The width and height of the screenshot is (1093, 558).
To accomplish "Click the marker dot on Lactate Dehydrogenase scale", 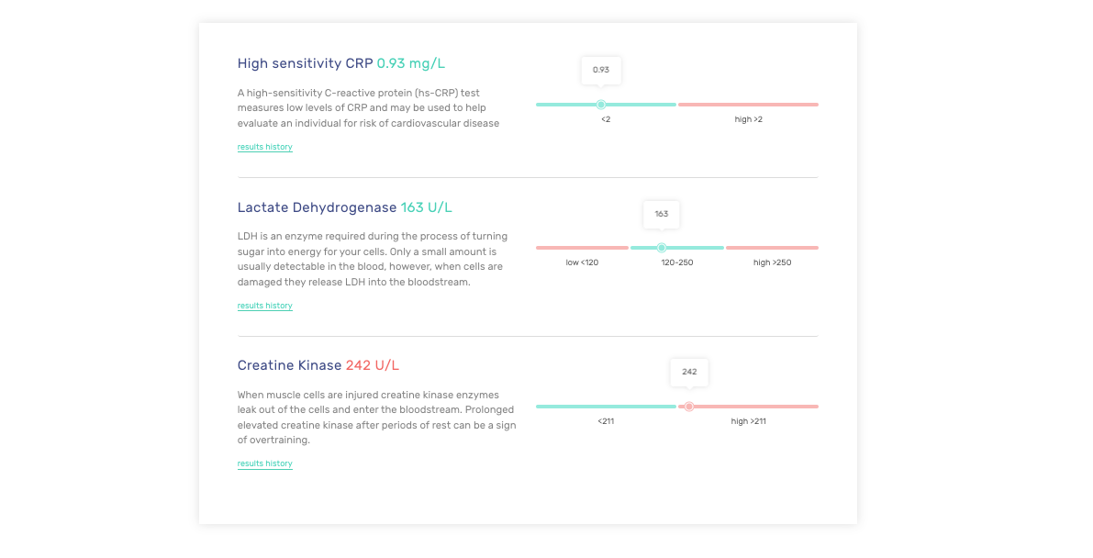I will [x=662, y=248].
